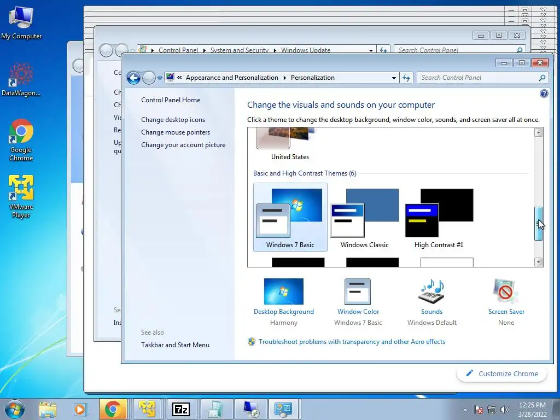This screenshot has height=420, width=560.
Task: Open the DataWagon desktop shortcut
Action: point(21,79)
